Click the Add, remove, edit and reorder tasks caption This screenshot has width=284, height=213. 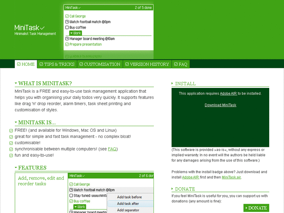[x=41, y=181]
